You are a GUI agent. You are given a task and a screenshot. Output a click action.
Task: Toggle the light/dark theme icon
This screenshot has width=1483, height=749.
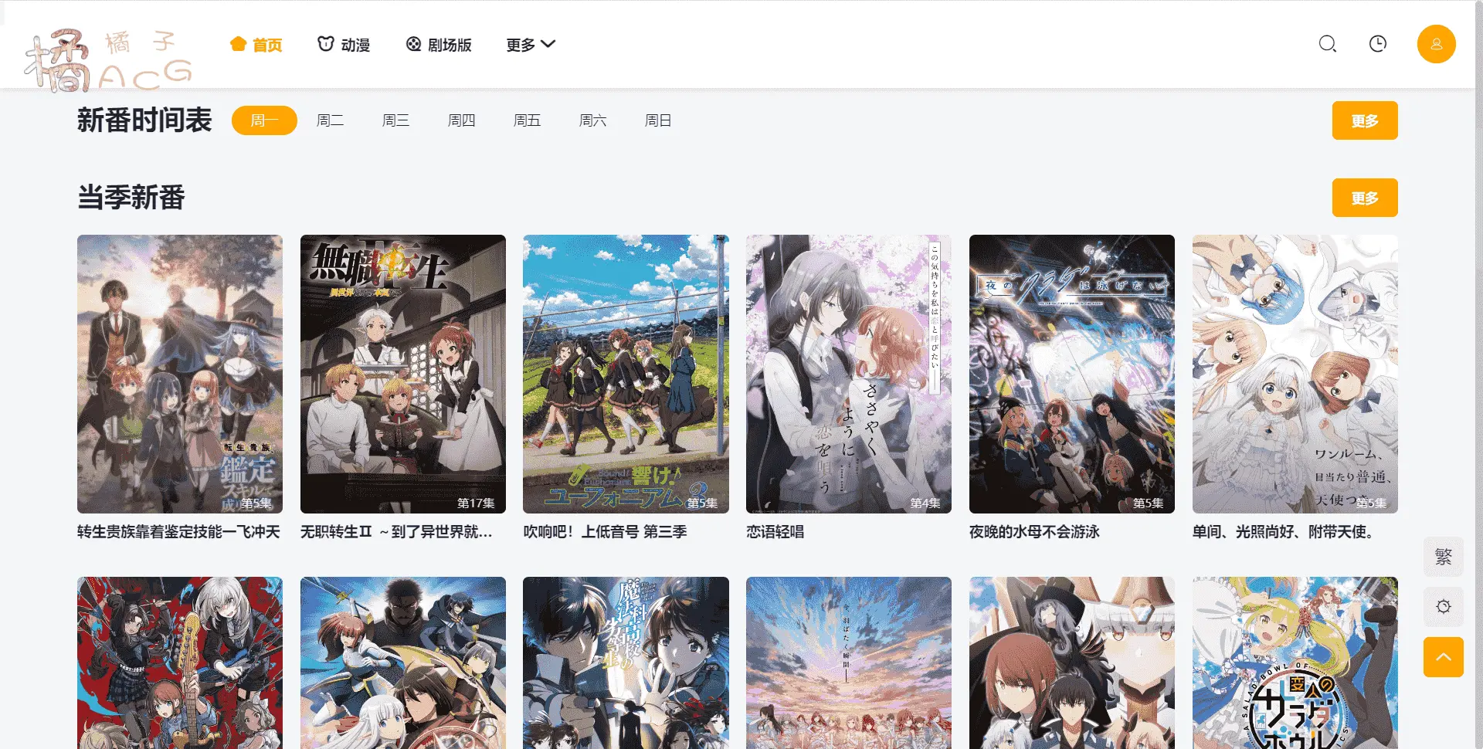coord(1444,607)
